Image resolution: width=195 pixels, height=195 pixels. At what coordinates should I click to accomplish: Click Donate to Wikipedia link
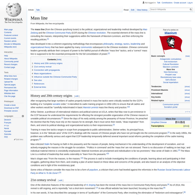tap(12, 44)
